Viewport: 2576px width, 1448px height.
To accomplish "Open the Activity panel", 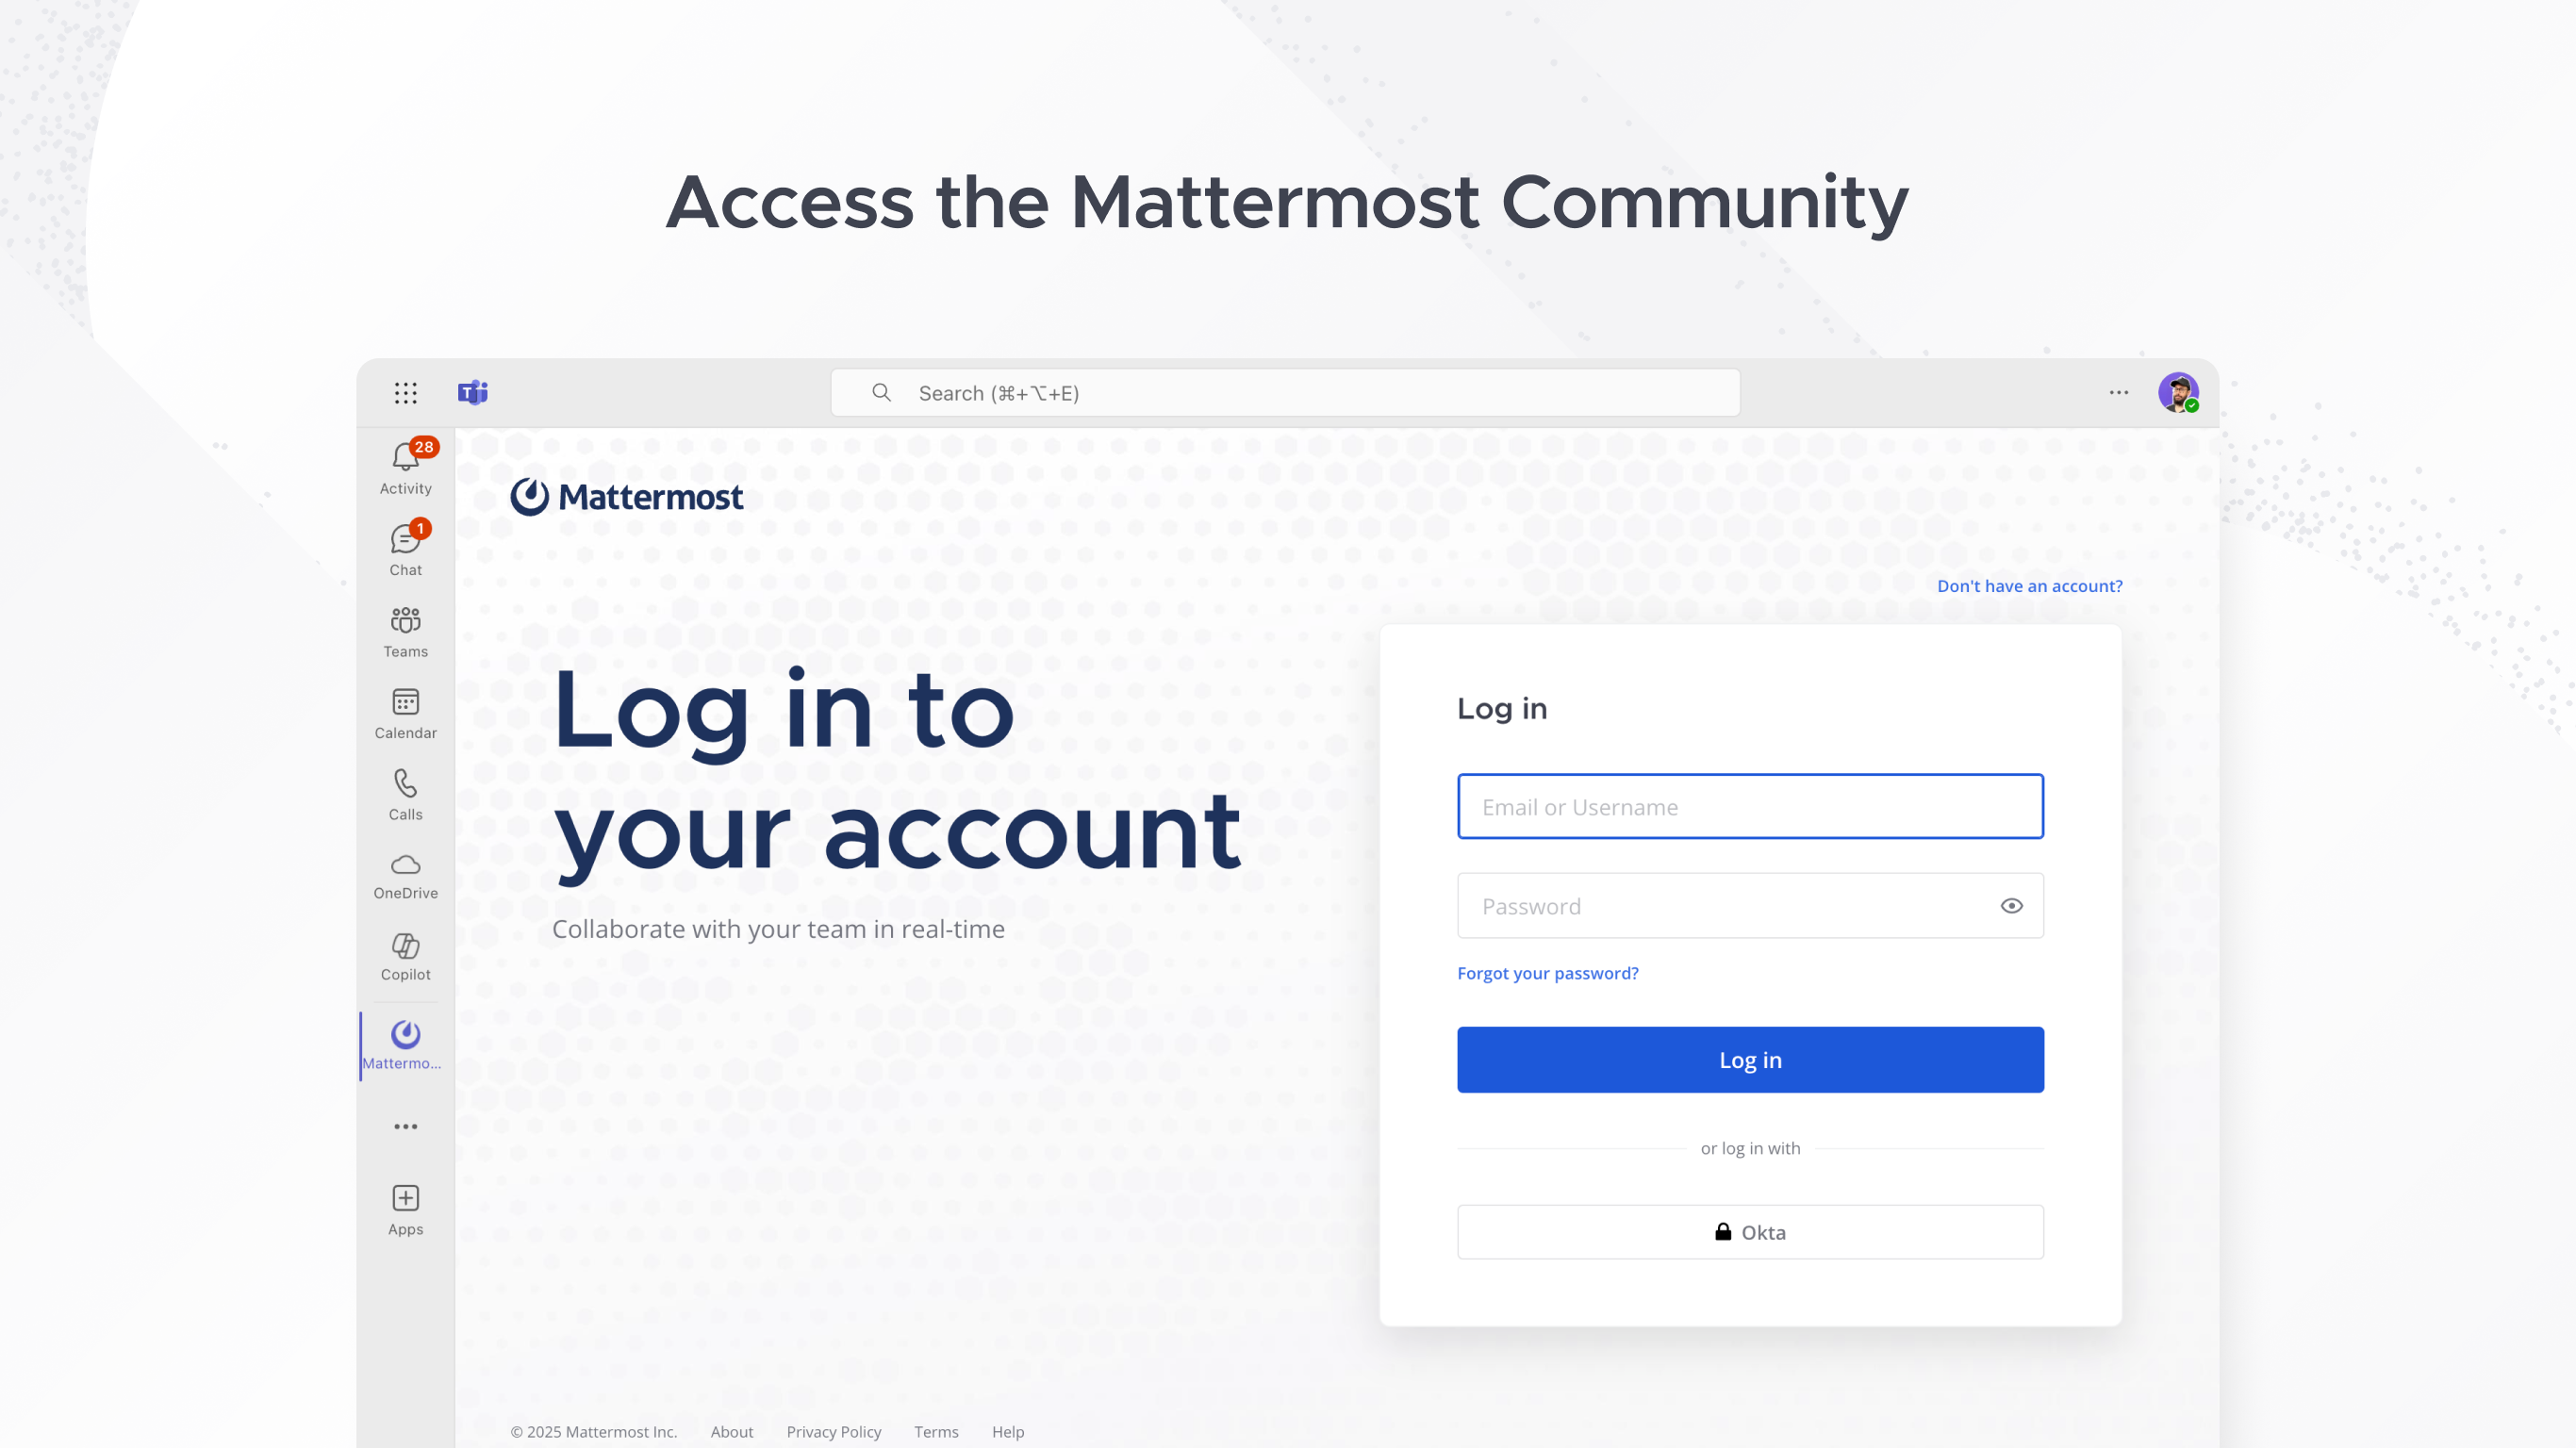I will [404, 465].
